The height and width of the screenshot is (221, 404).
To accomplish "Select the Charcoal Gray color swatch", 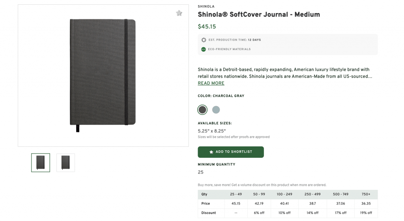I will (202, 110).
